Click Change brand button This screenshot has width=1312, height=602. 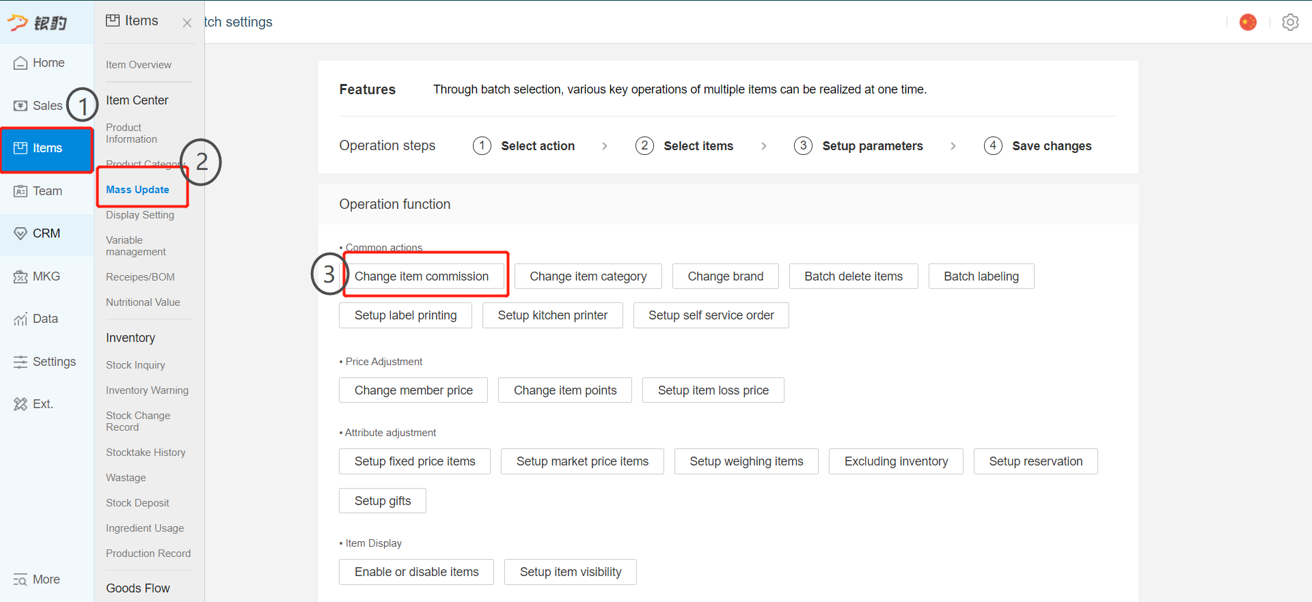(726, 276)
